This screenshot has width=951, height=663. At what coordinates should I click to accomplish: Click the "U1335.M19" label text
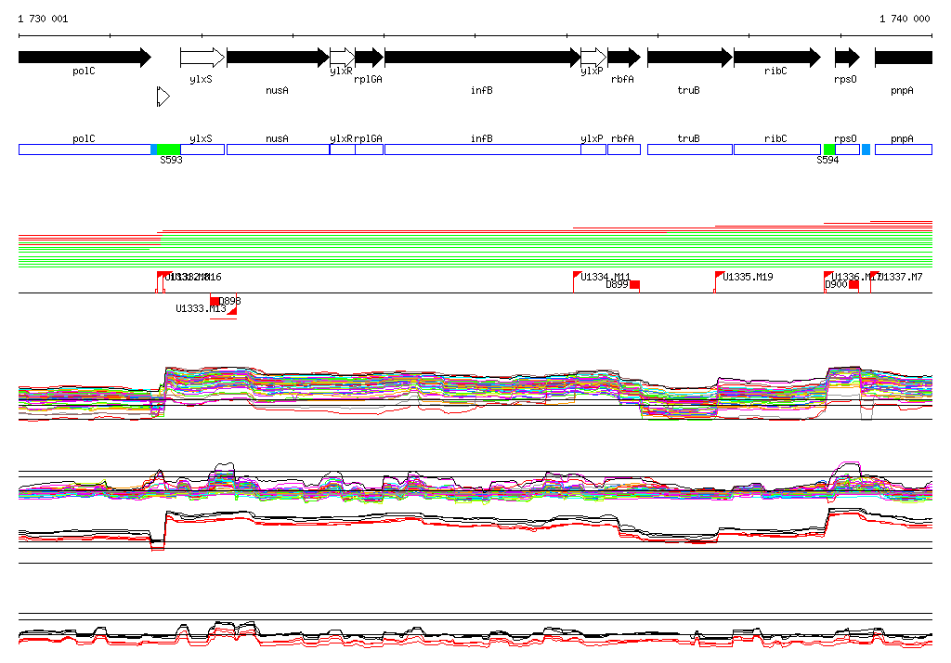coord(748,277)
